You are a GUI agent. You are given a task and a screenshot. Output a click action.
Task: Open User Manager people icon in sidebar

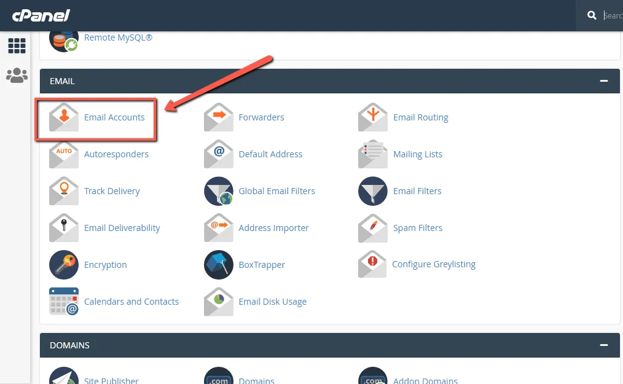pos(17,75)
